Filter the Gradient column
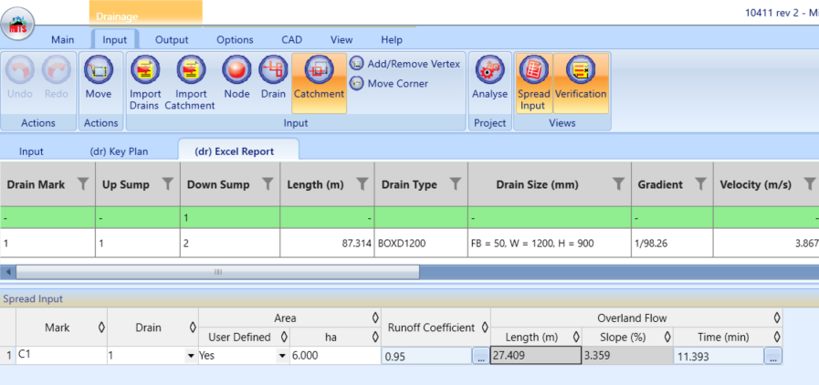Screen dimensions: 819x385 (x=701, y=183)
